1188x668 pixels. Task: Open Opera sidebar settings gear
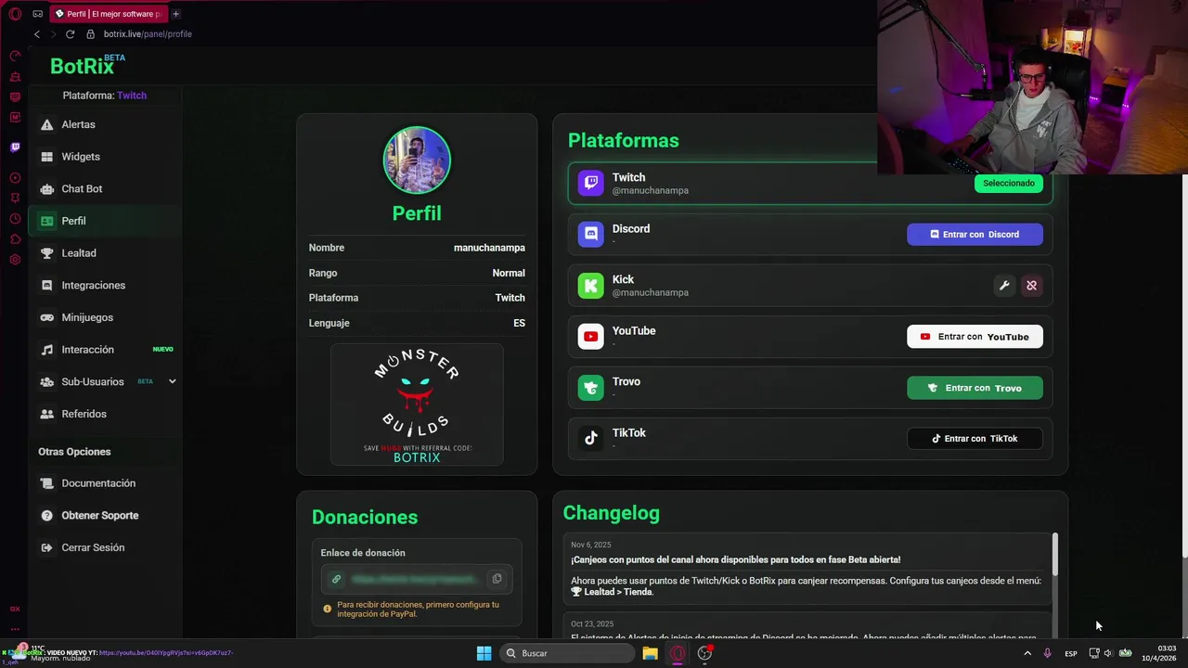pyautogui.click(x=15, y=260)
